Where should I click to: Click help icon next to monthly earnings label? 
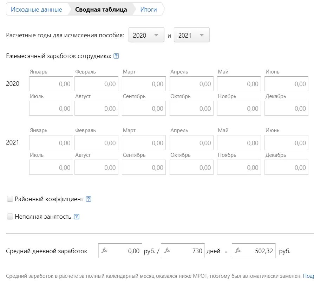coord(116,56)
